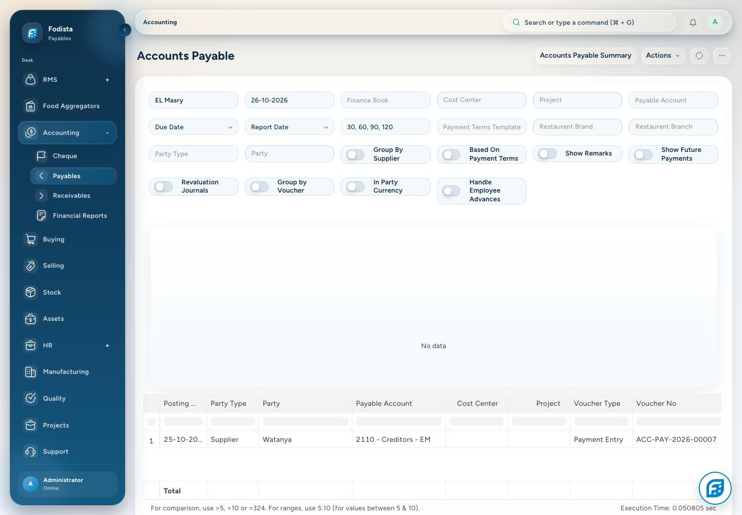Collapse the Accounting section
This screenshot has height=515, width=742.
(107, 133)
